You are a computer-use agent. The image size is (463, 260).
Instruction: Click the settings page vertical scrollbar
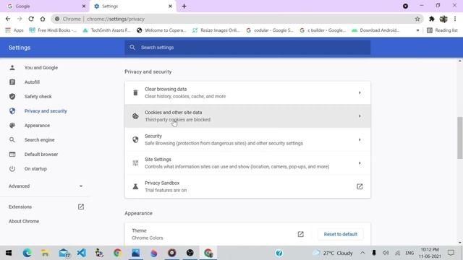click(x=460, y=138)
